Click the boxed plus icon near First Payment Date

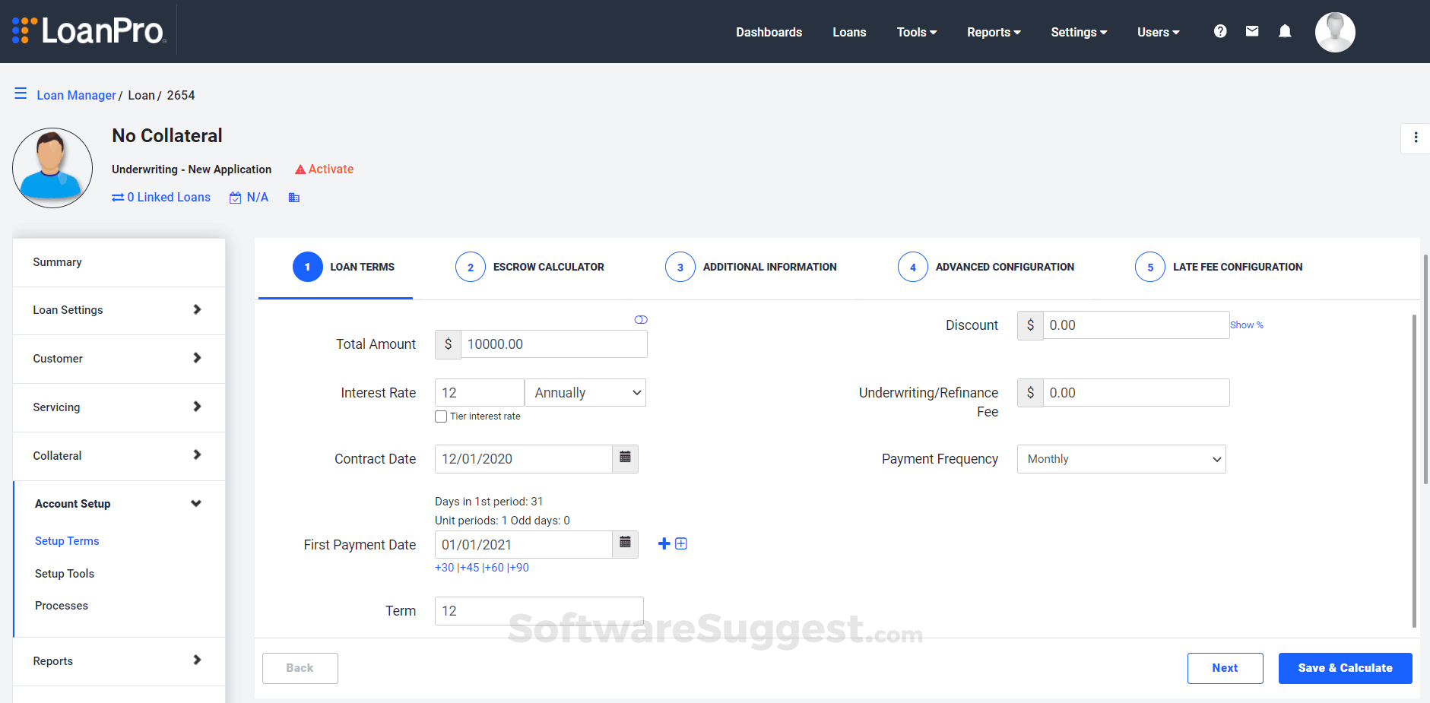[x=681, y=543]
